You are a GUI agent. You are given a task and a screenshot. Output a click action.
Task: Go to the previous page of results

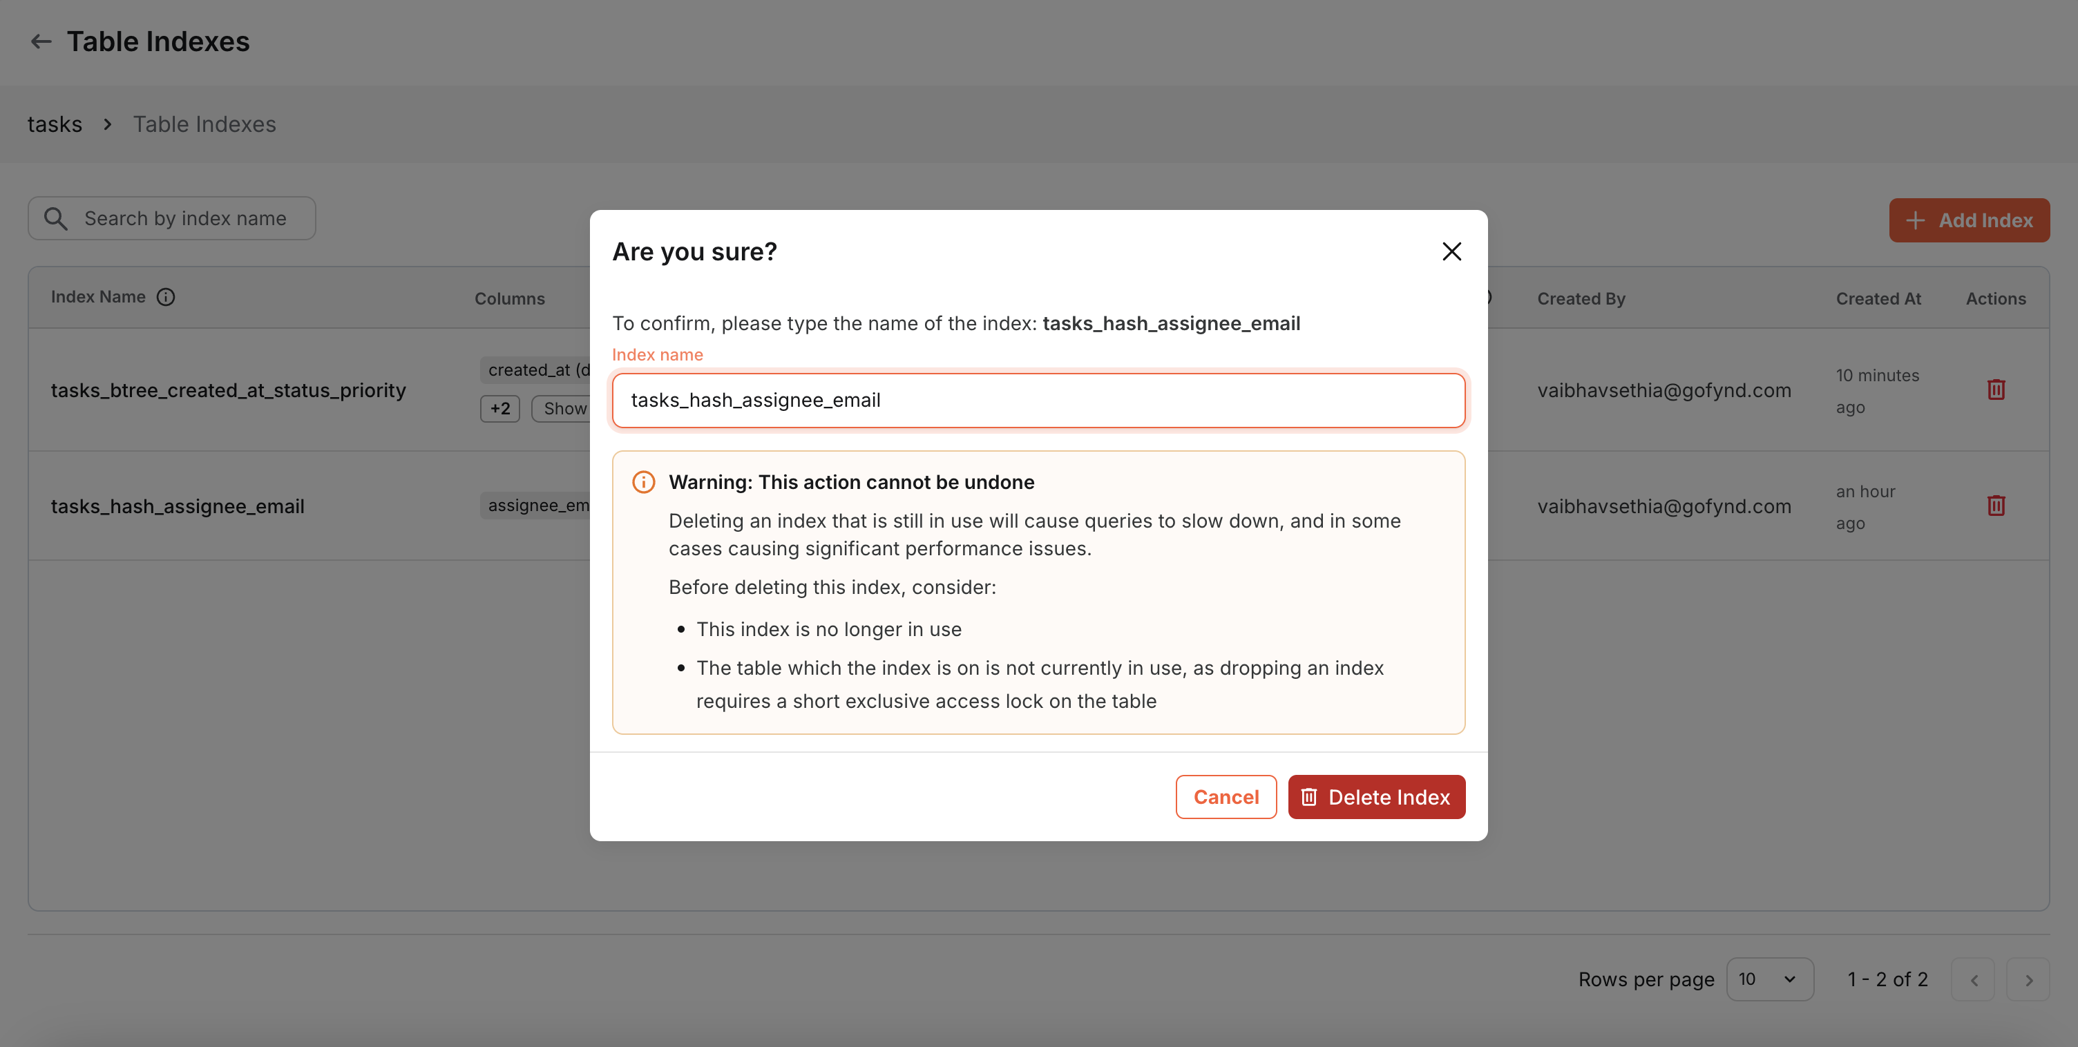pyautogui.click(x=1973, y=980)
